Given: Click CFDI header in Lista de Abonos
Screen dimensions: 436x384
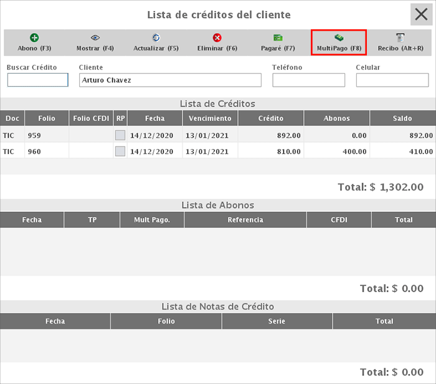Looking at the screenshot, I should pyautogui.click(x=339, y=220).
